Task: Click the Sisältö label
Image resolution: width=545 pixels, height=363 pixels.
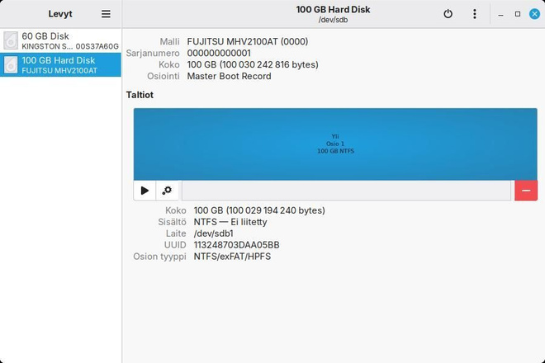Action: (172, 222)
